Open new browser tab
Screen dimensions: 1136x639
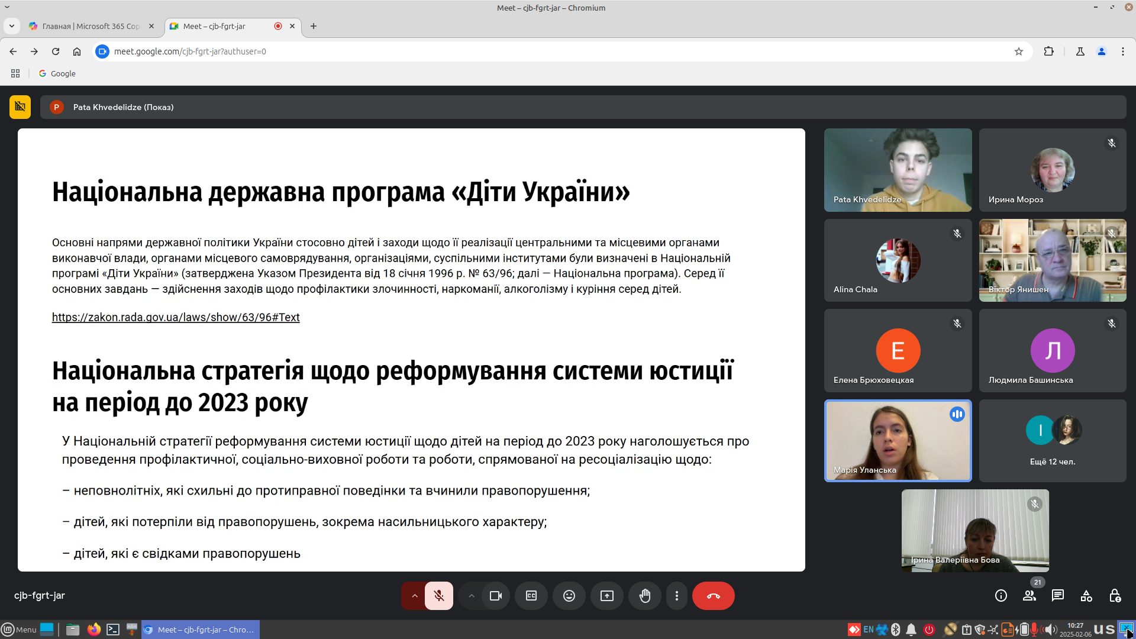[314, 26]
